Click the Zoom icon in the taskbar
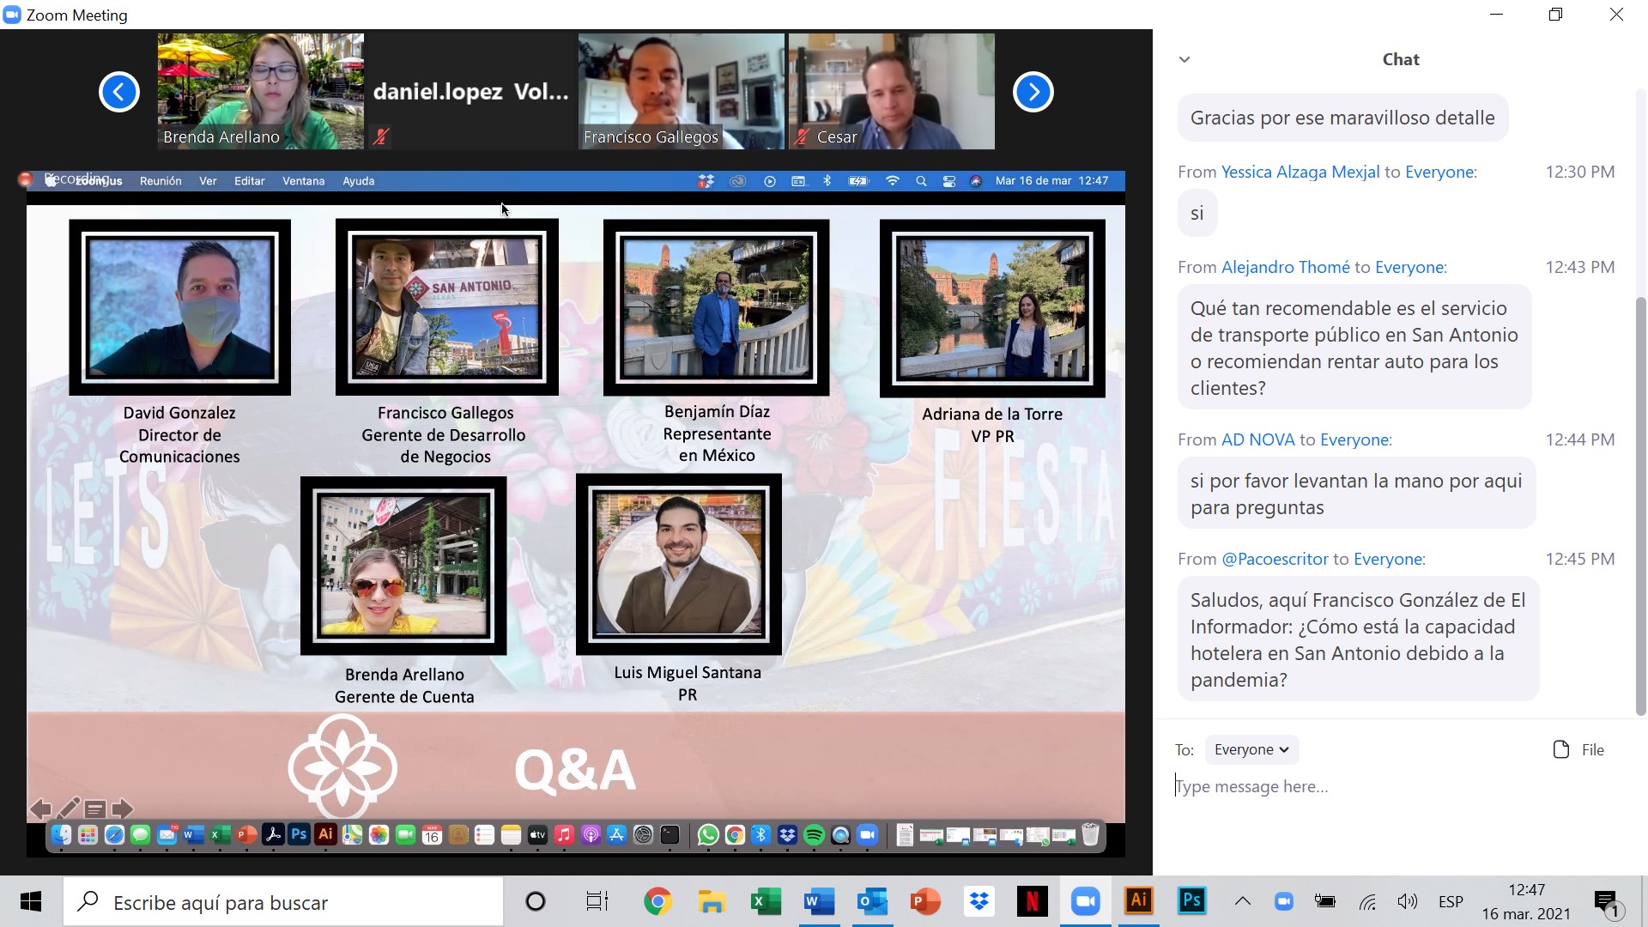 pos(1085,901)
